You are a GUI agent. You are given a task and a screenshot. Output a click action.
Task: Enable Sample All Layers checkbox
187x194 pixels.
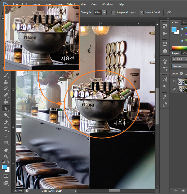tap(113, 13)
